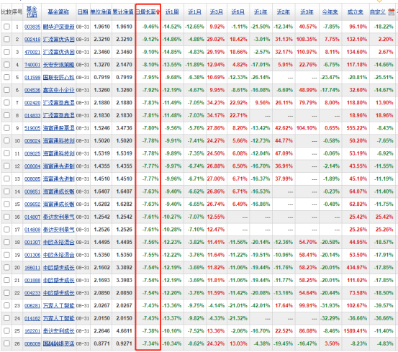
Task: Sort by 基金代码 column header
Action: (x=32, y=12)
